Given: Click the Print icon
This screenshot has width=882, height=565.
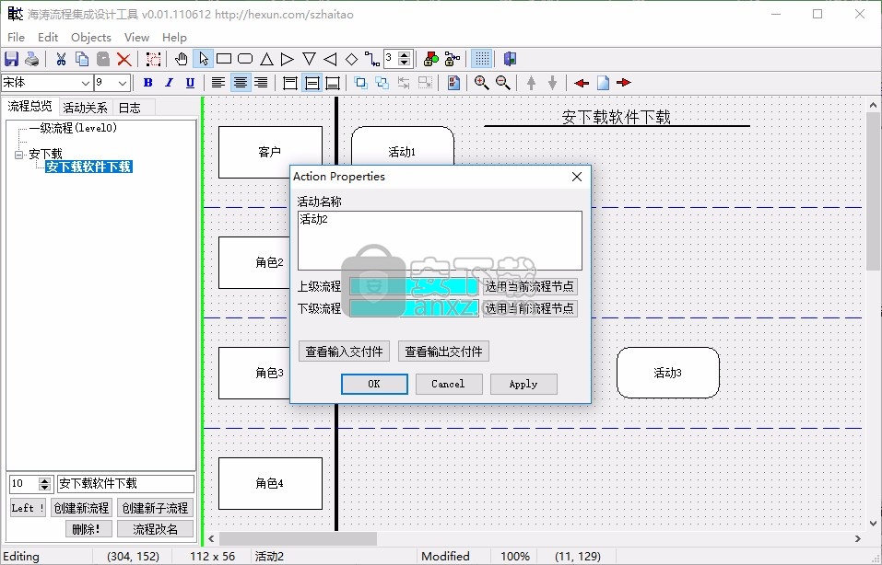Looking at the screenshot, I should pos(32,59).
